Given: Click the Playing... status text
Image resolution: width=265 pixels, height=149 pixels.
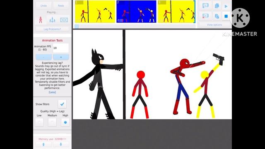Looking at the screenshot, I should (52, 12).
